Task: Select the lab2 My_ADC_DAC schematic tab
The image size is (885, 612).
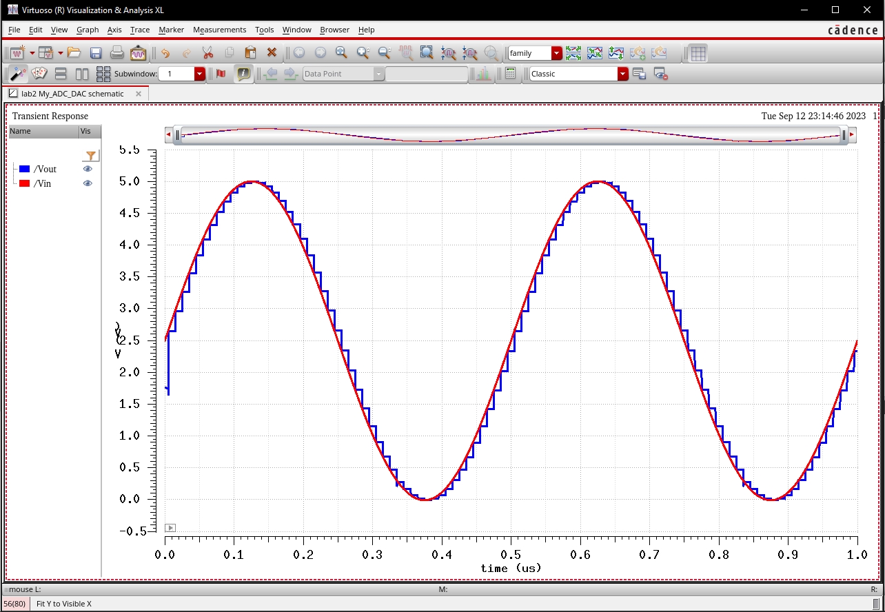Action: click(x=72, y=94)
